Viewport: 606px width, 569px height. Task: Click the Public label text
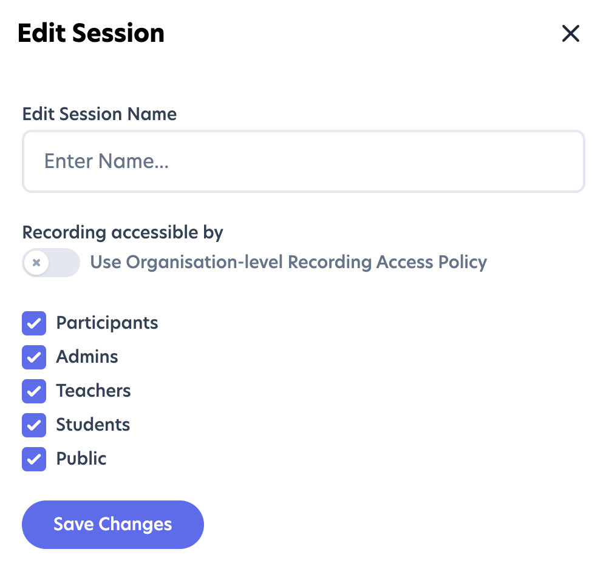(x=81, y=459)
